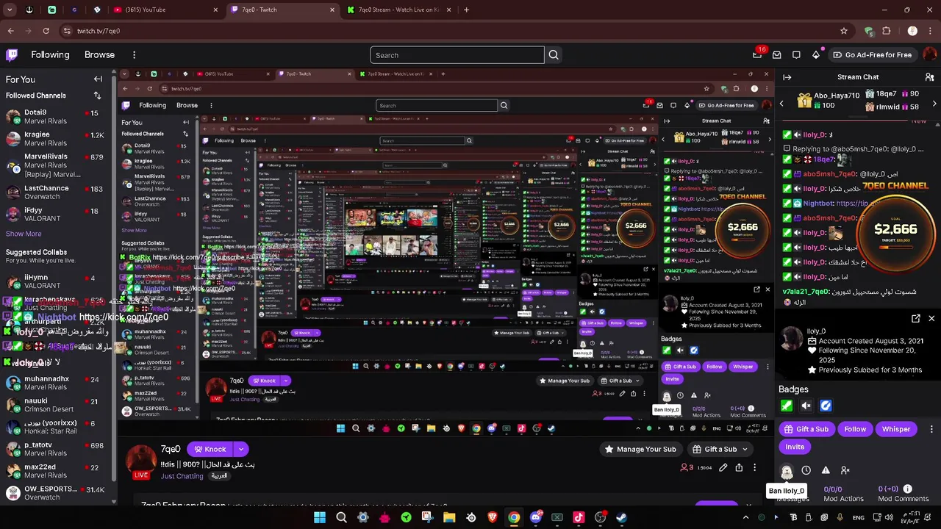Open File Explorer from the taskbar

(449, 517)
